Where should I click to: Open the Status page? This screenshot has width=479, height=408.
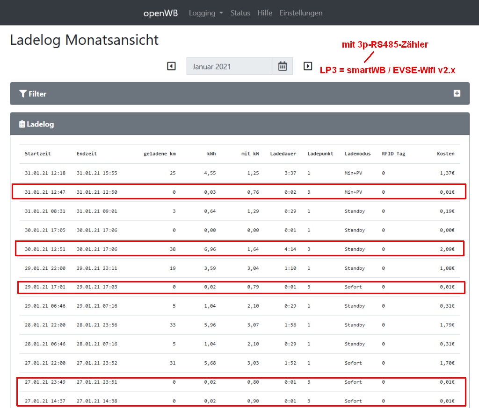[240, 13]
